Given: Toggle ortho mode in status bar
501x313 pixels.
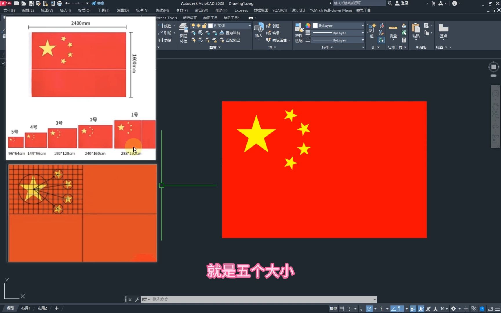Looking at the screenshot, I should click(x=362, y=309).
